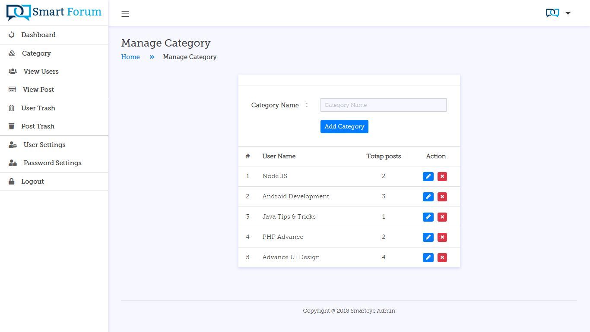Open Dashboard from the sidebar
590x332 pixels.
coord(38,35)
